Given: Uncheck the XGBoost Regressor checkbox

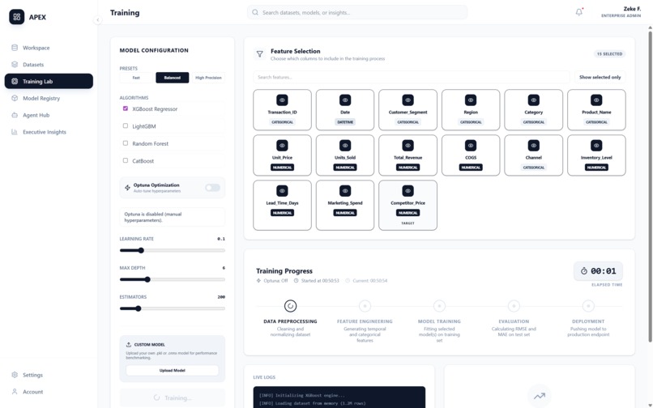Looking at the screenshot, I should point(126,108).
